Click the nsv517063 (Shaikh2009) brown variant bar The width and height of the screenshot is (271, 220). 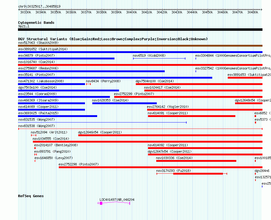tap(140, 46)
